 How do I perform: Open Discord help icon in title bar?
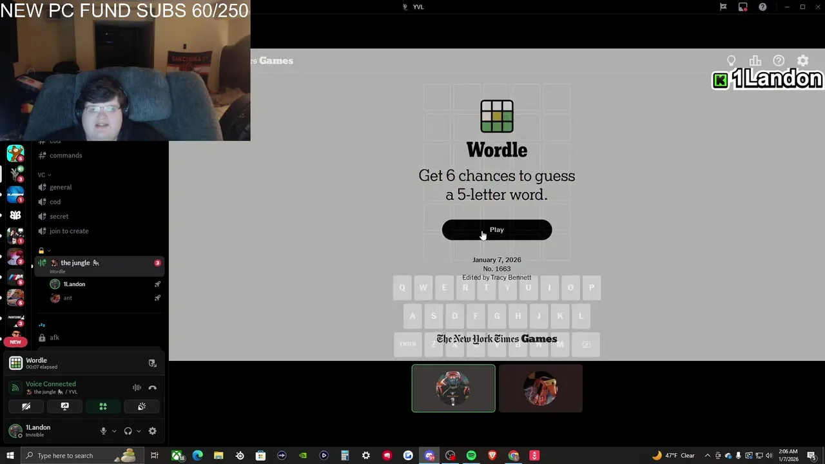pyautogui.click(x=762, y=7)
